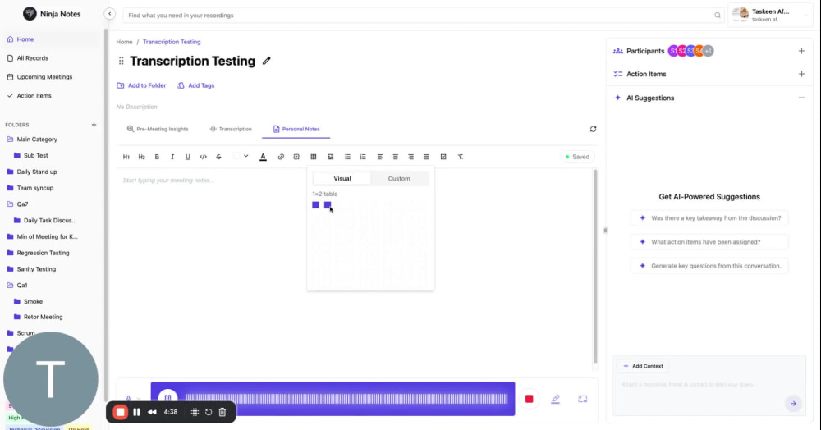Insert a task checklist item

[443, 157]
